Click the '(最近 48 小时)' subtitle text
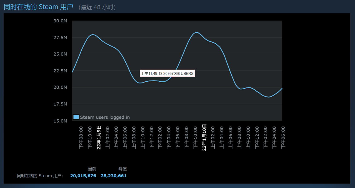 (97, 7)
